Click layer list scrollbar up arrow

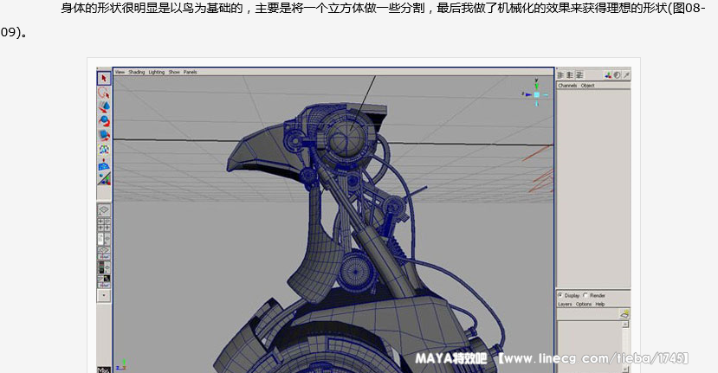tap(625, 324)
